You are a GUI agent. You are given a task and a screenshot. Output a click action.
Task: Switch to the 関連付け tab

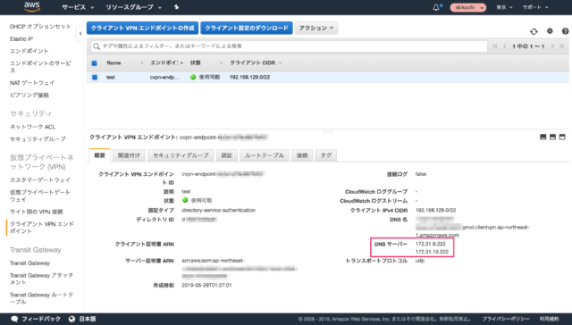click(x=129, y=155)
